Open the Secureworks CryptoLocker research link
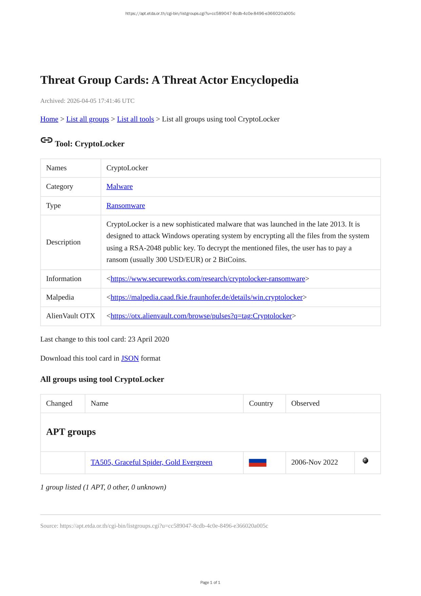 [x=207, y=279]
